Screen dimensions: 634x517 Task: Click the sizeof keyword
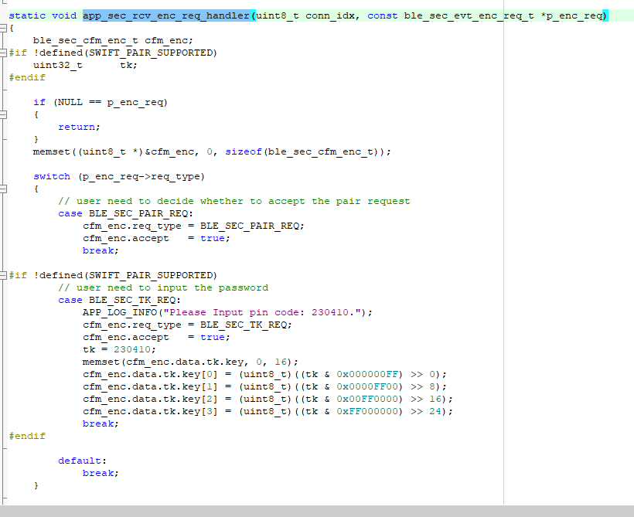[244, 151]
